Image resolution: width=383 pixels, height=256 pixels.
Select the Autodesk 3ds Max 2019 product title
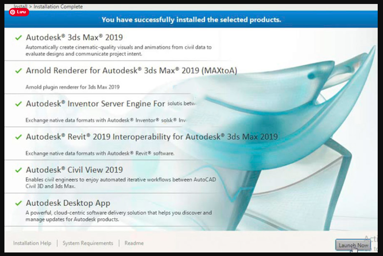pos(74,38)
